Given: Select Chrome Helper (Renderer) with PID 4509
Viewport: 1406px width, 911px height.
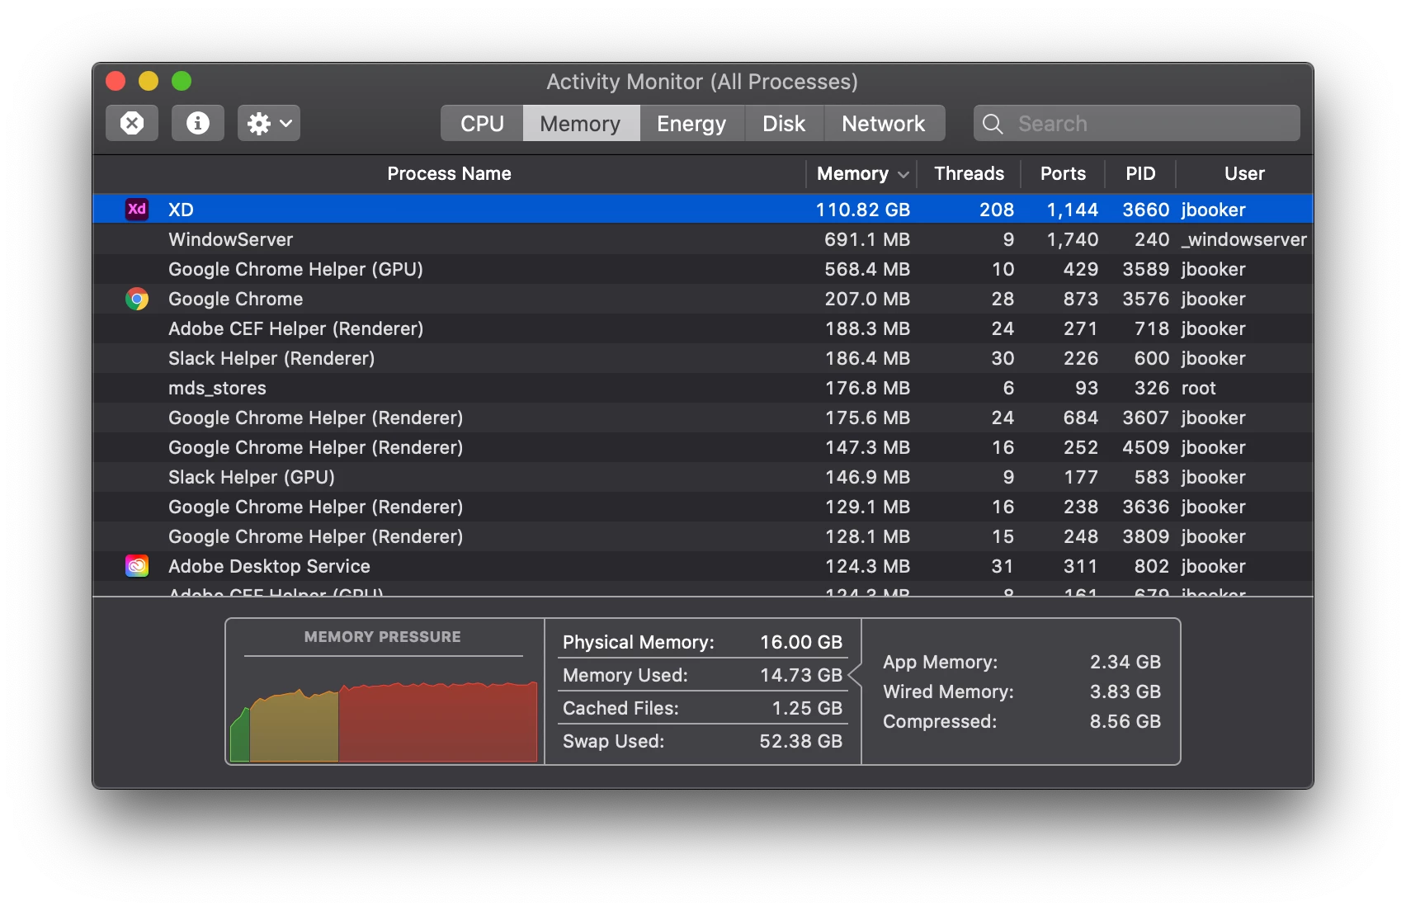Looking at the screenshot, I should click(703, 447).
